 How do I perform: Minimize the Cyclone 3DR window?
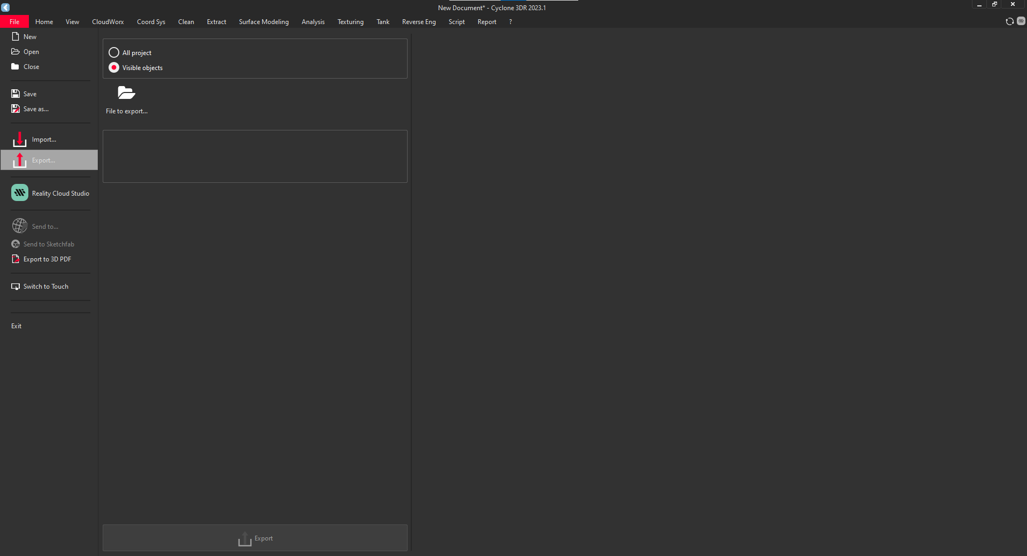coord(979,4)
